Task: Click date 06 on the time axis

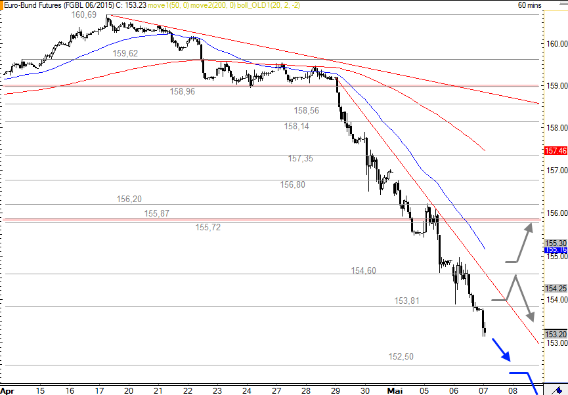Action: click(454, 391)
